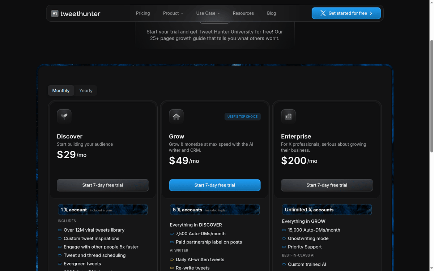Click the '$49/mo' price

coord(184,161)
